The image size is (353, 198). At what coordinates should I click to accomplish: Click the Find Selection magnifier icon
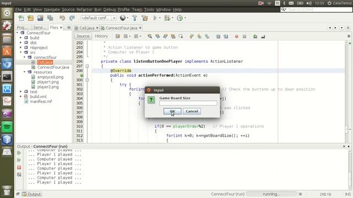click(x=149, y=36)
